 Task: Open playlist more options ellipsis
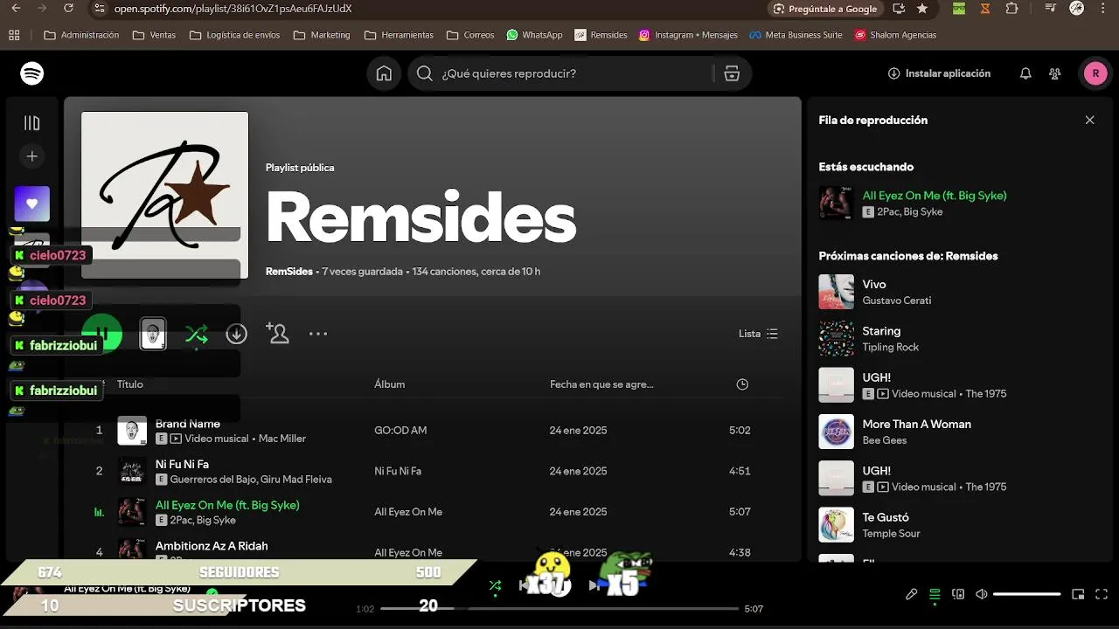pos(318,334)
